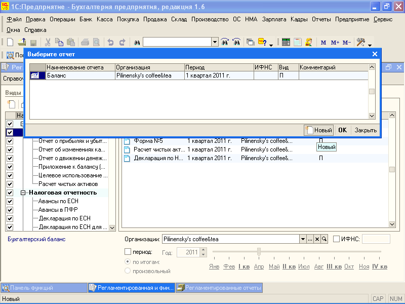405x304 pixels.
Task: Click the M memory button
Action: [x=323, y=43]
